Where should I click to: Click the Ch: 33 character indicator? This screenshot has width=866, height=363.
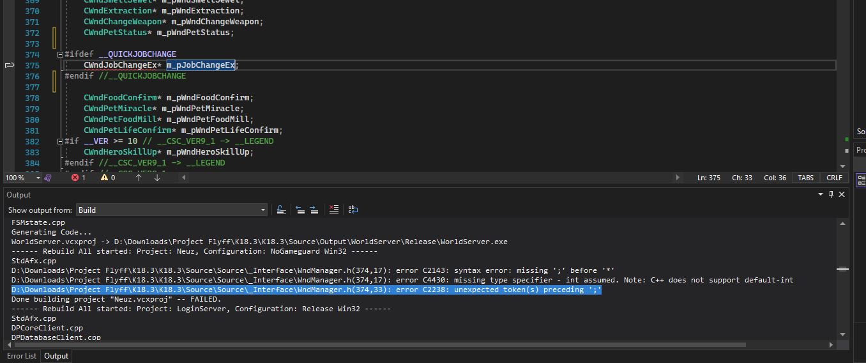(742, 178)
